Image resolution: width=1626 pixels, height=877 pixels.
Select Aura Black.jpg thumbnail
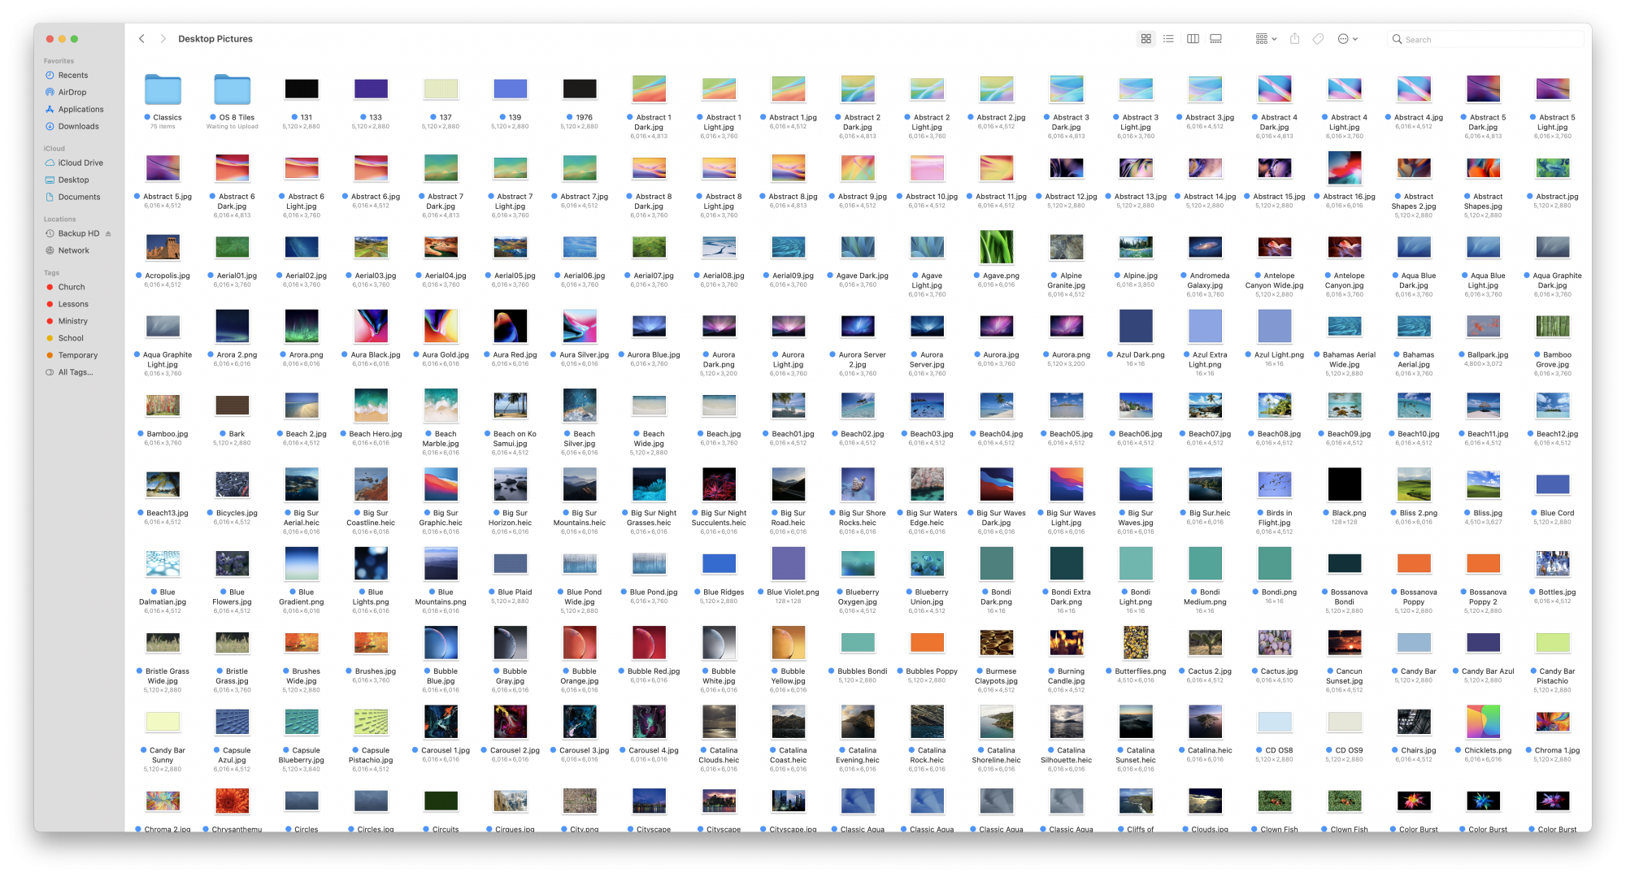coord(372,327)
